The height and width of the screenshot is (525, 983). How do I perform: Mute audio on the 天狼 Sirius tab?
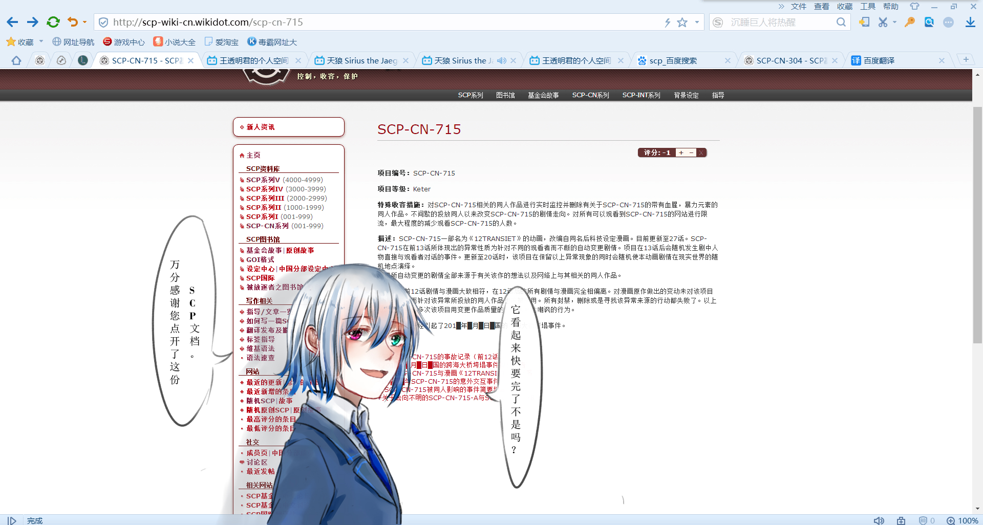pyautogui.click(x=501, y=60)
